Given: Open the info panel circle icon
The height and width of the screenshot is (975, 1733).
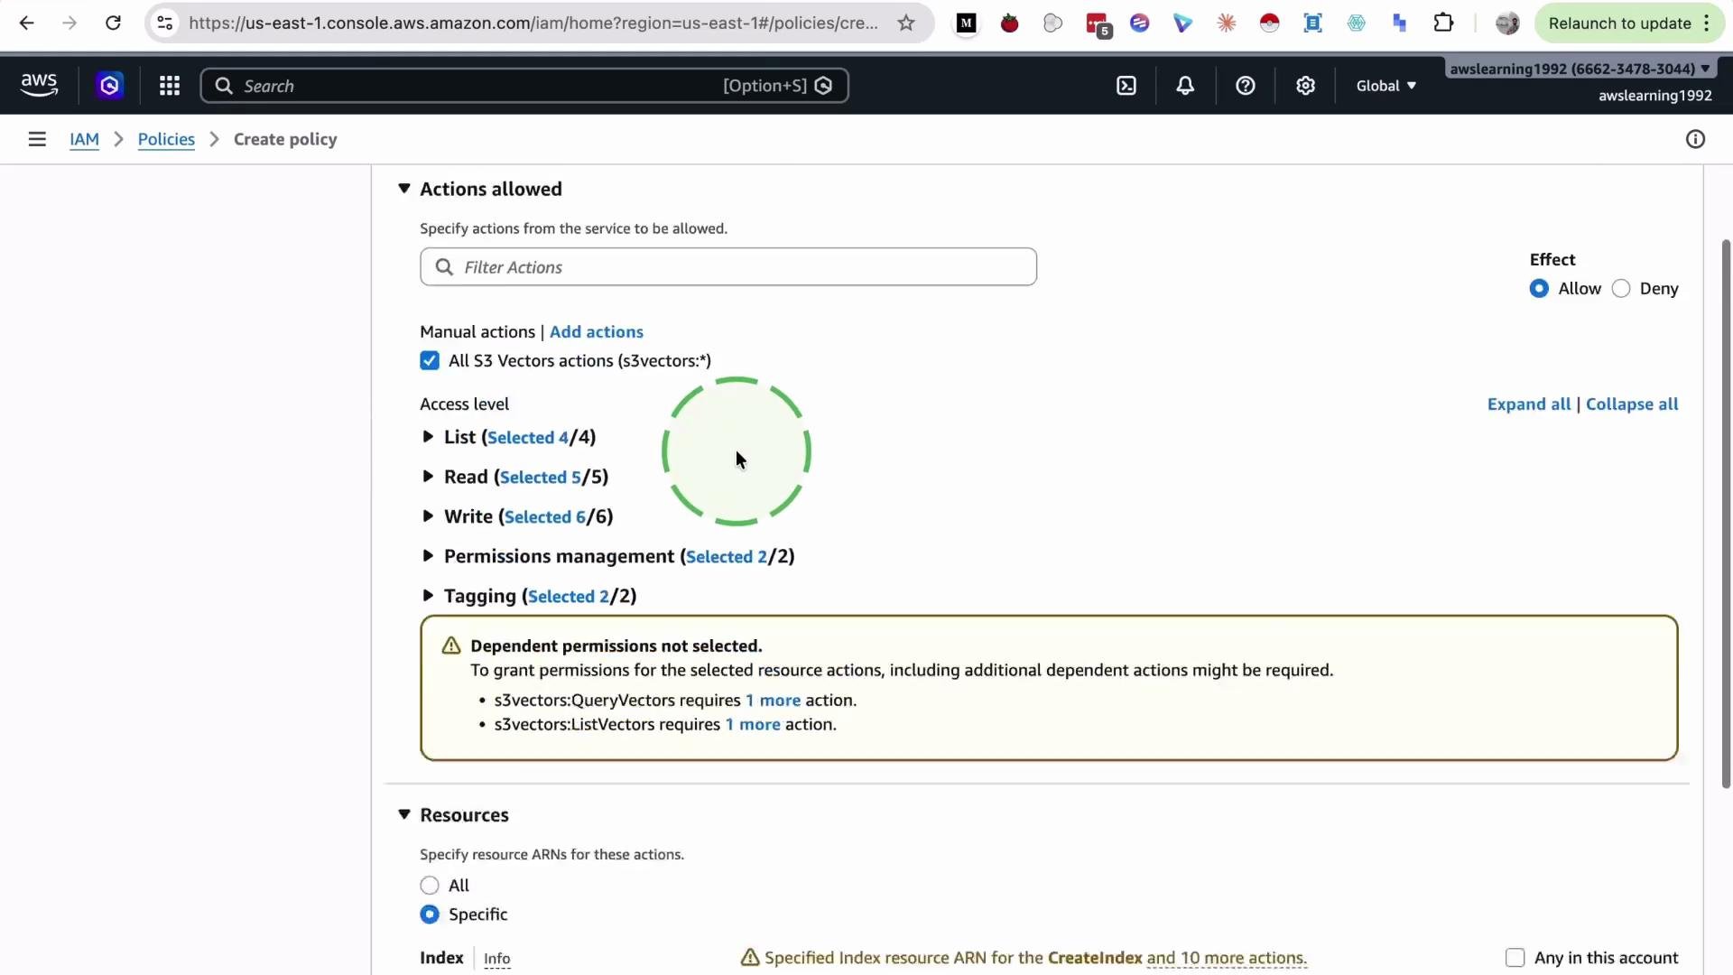Looking at the screenshot, I should click(1695, 139).
